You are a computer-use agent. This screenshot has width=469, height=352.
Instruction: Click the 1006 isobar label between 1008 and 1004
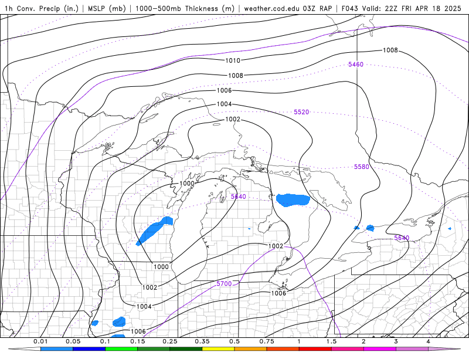[x=224, y=90]
